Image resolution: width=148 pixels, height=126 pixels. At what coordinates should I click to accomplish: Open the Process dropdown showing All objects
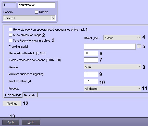(x=113, y=89)
